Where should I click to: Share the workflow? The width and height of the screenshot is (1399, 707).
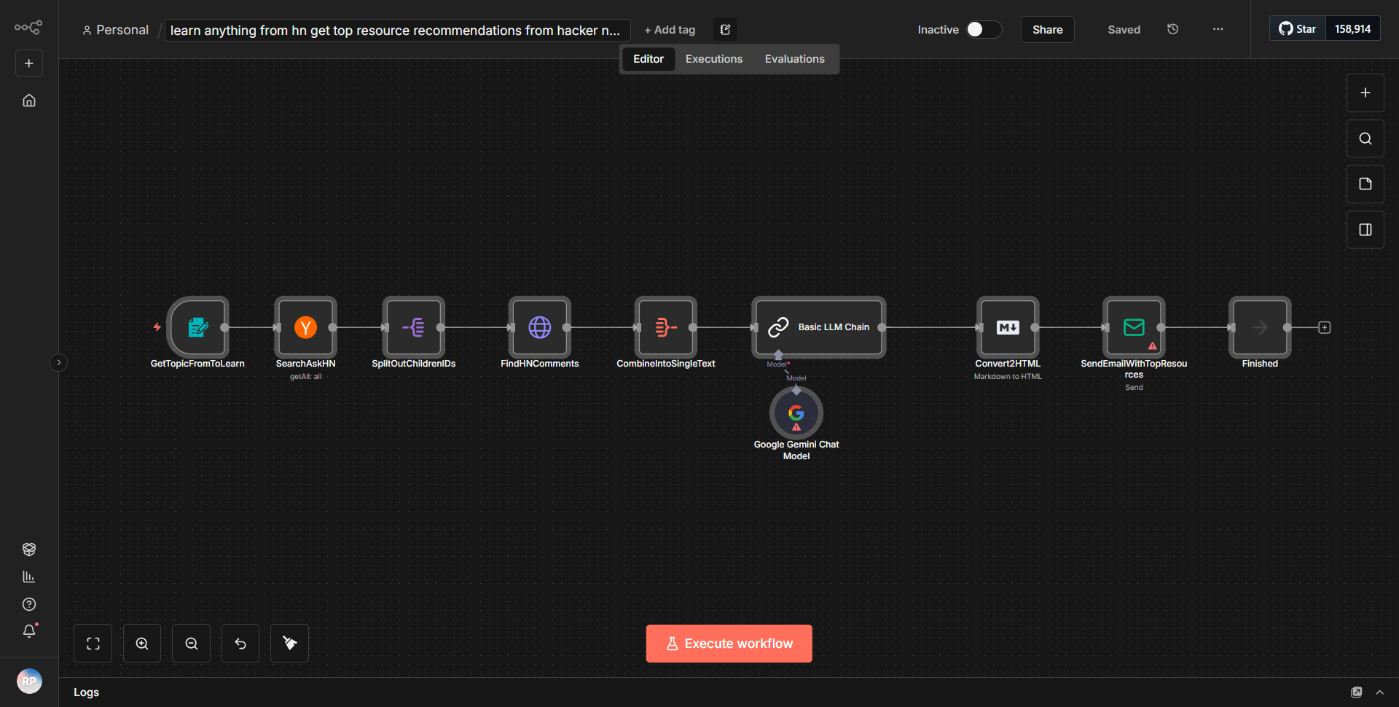[1047, 29]
